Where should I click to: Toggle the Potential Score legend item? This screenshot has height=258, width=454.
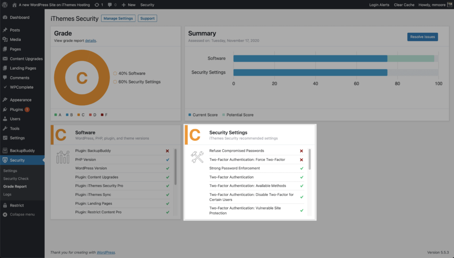point(238,115)
